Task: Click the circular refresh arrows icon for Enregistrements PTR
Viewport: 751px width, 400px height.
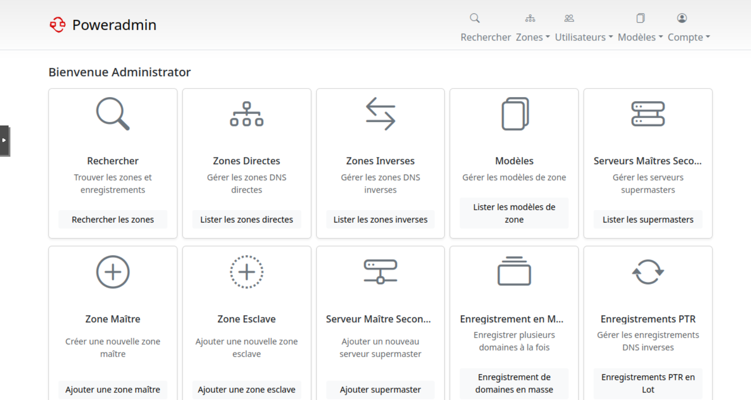Action: tap(648, 272)
